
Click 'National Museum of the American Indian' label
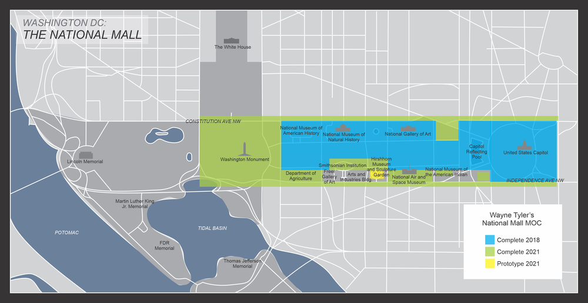tap(446, 171)
